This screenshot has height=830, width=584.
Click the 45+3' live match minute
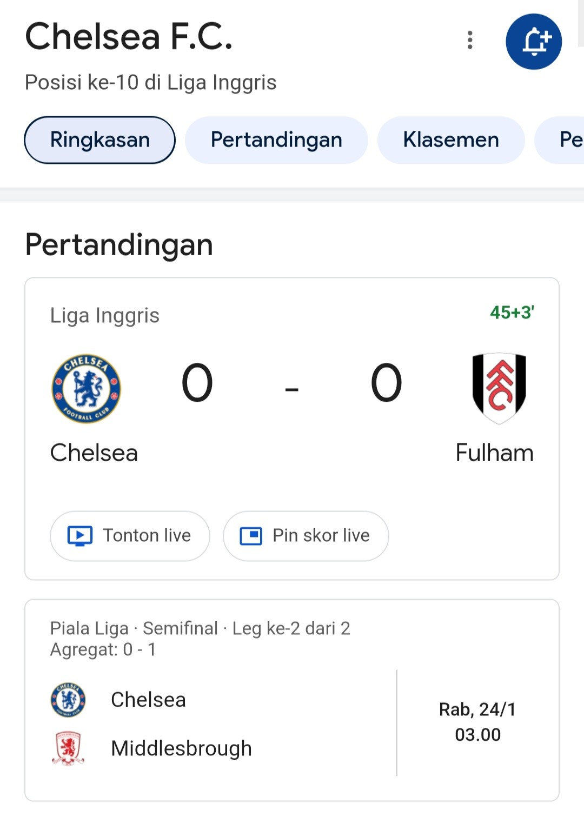[512, 313]
